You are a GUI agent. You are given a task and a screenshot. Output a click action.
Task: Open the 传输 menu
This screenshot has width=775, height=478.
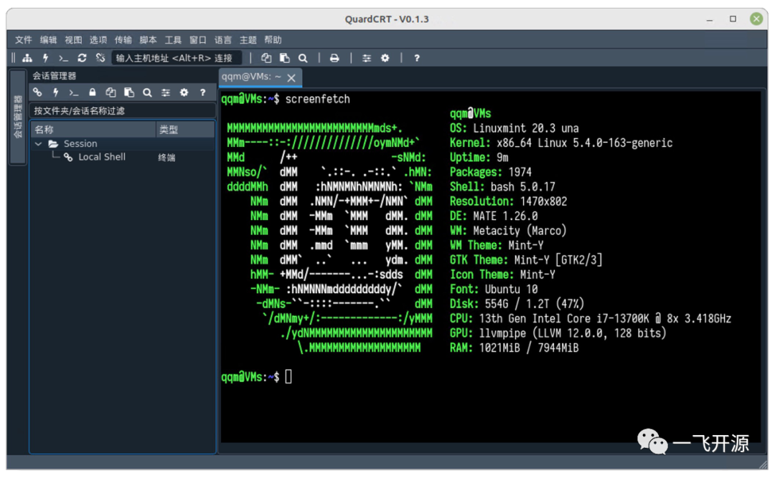pyautogui.click(x=123, y=40)
